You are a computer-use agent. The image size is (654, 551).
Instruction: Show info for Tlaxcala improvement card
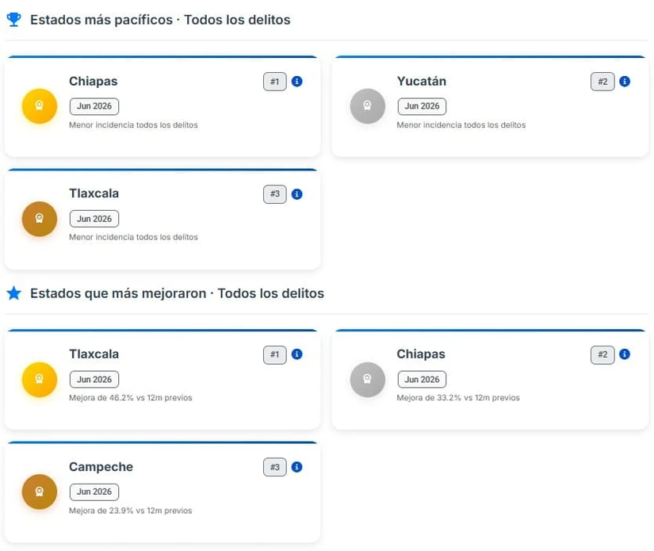[x=296, y=354]
